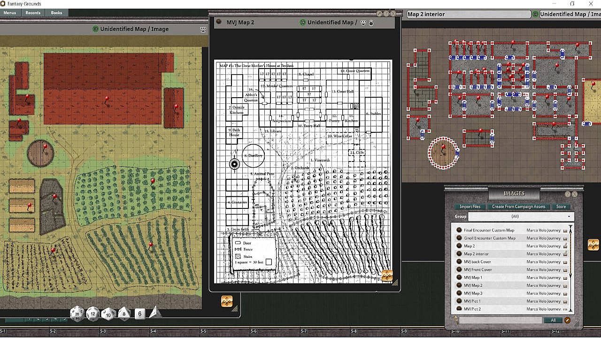Open the MVJ Map 2 toolbar menu icon
Screen dimensions: 601x338
(x=363, y=23)
